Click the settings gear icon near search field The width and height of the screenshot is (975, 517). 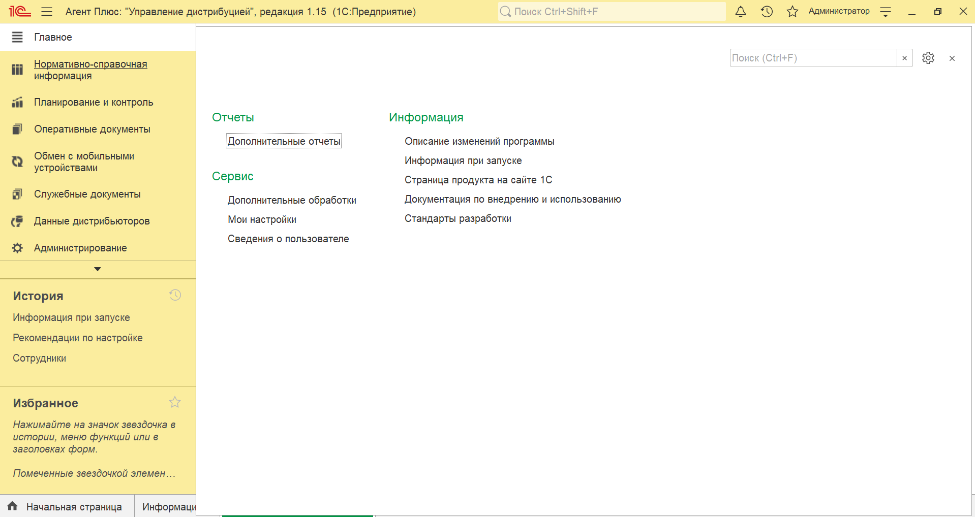tap(928, 58)
